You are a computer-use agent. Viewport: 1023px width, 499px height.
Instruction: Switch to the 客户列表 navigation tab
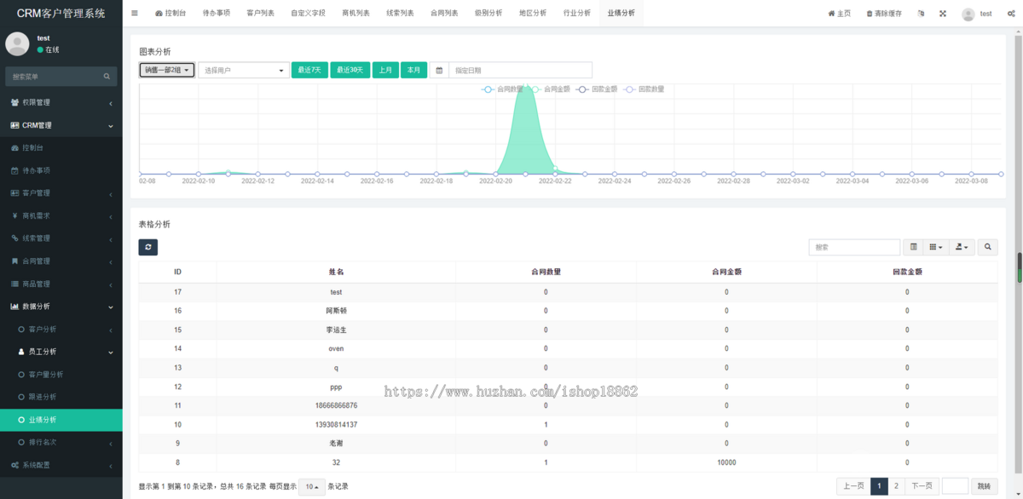click(x=260, y=13)
